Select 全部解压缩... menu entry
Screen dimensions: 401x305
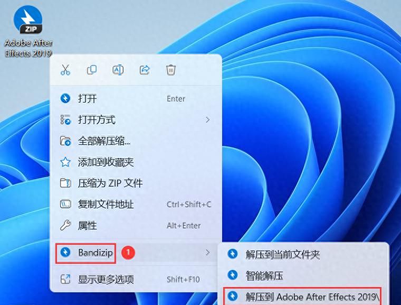(x=136, y=141)
